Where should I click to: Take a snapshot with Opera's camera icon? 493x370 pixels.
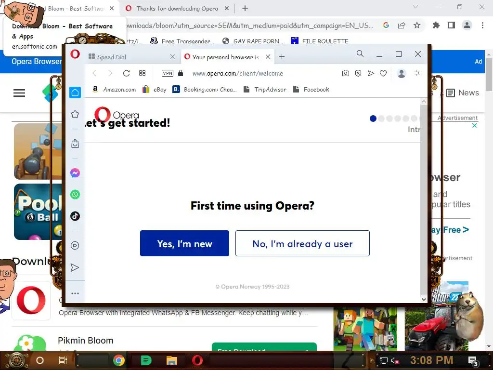click(345, 73)
